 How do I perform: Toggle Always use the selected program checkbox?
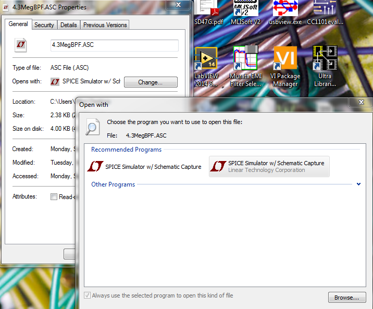tap(88, 295)
